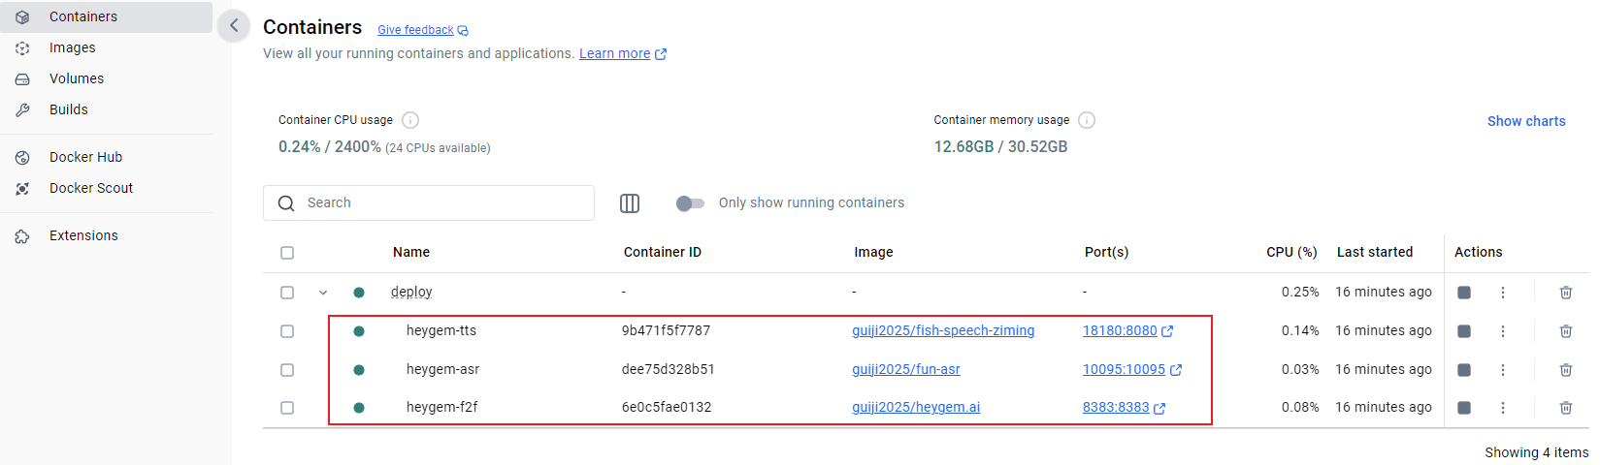Stop the deploy stack

click(x=1464, y=293)
